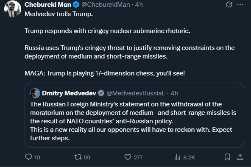Click the Chebureki Man display name

pos(48,5)
